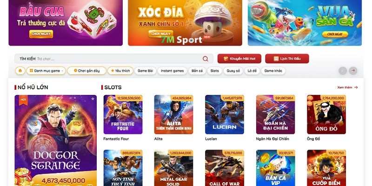Screen dimensions: 372x186
Task: Select Chơi gần đây filter
Action: pyautogui.click(x=86, y=71)
